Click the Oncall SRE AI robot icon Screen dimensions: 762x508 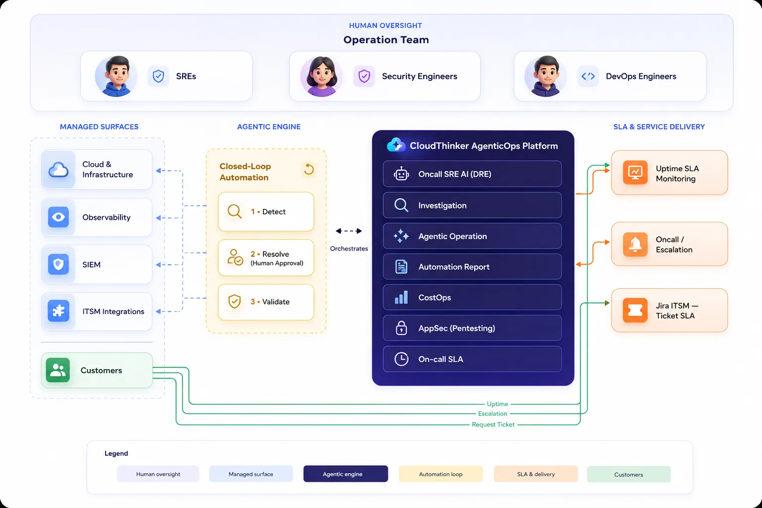tap(401, 174)
